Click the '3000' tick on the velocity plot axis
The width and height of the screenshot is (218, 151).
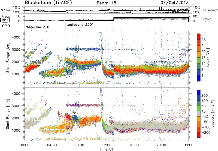pyautogui.click(x=16, y=106)
